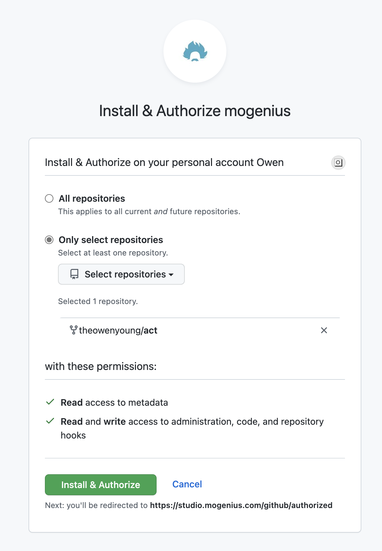Click the theowenyoung/act repository name

(x=118, y=330)
